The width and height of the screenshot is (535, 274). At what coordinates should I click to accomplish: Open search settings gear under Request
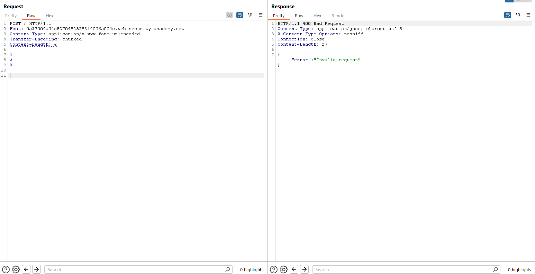click(16, 270)
